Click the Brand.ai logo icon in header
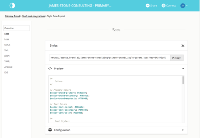200x138 pixels. pos(12,5)
